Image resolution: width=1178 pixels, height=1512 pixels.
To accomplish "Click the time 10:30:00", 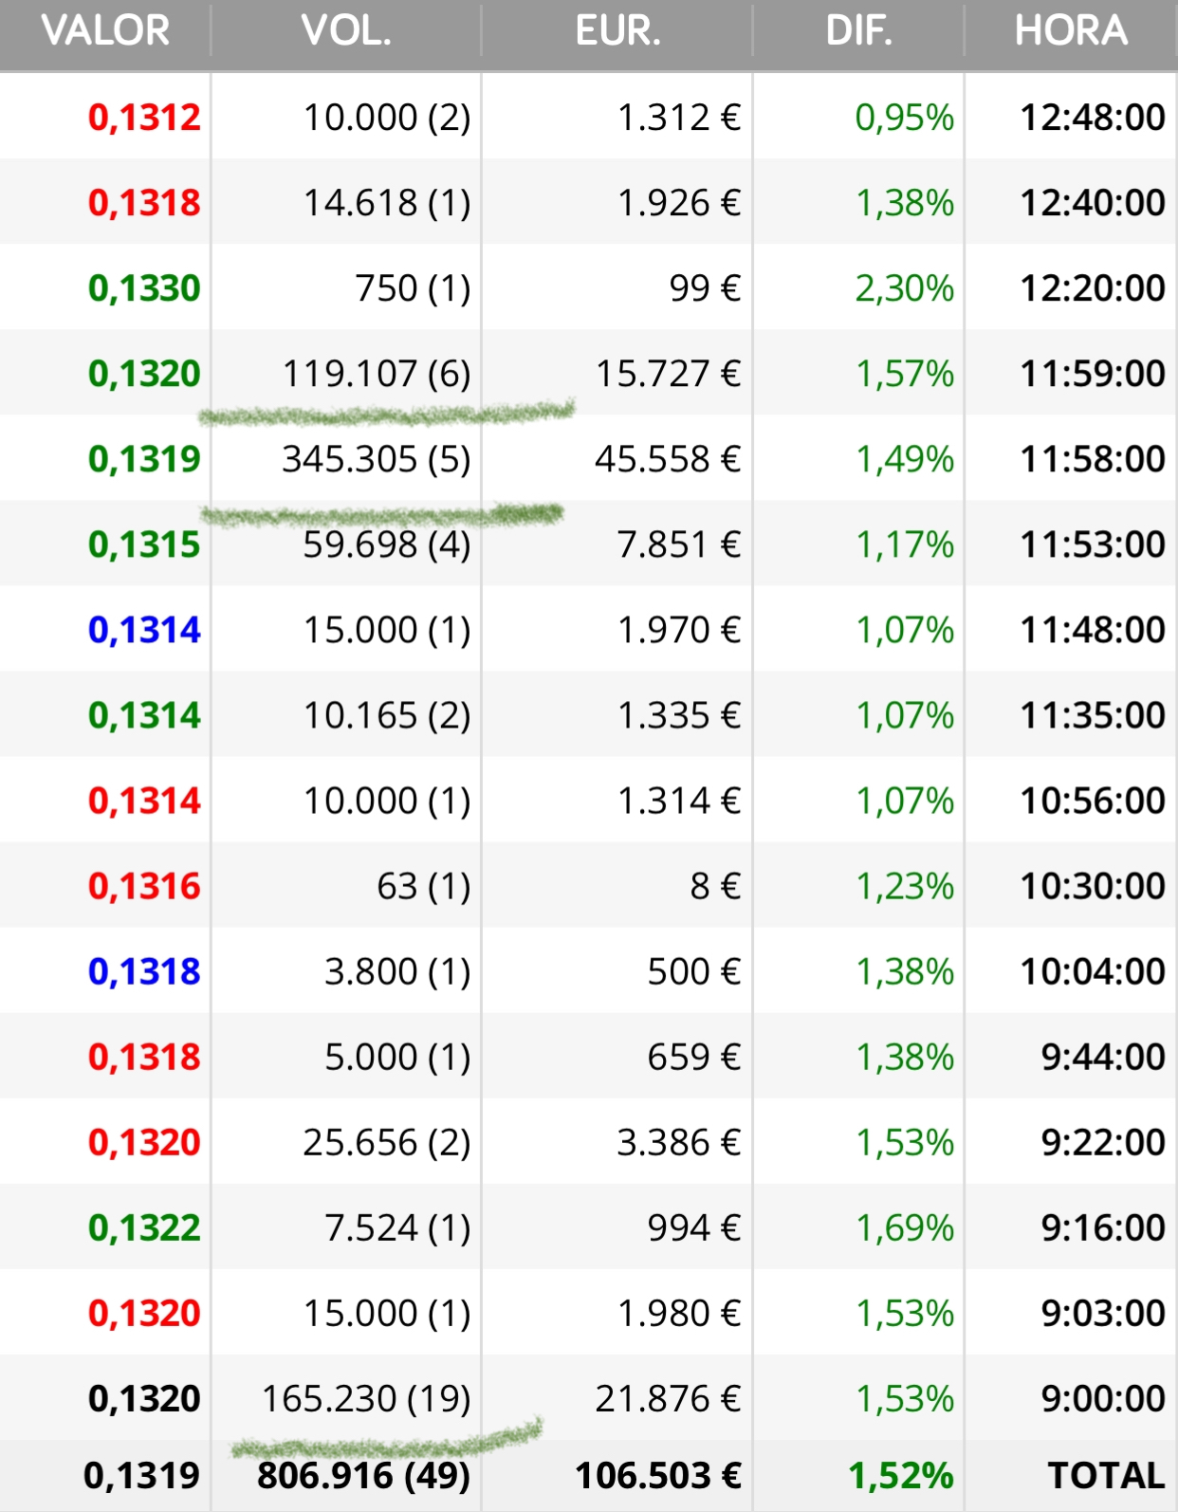I will click(x=1093, y=886).
